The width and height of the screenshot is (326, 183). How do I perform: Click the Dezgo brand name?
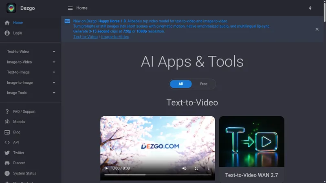click(x=27, y=8)
